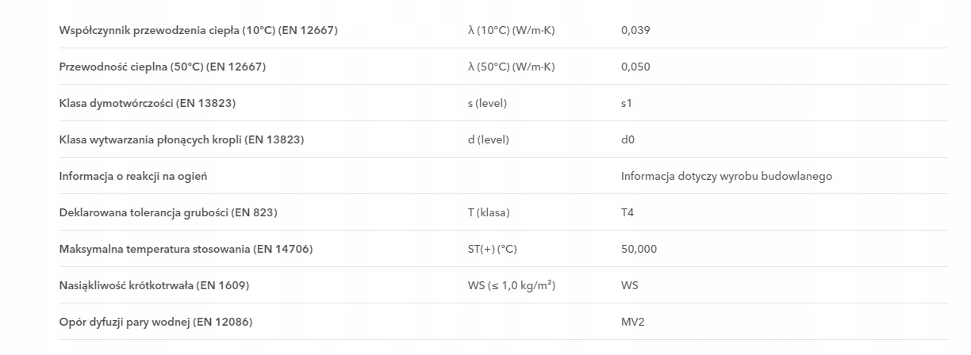Click 'Informacja o reakcji na ogień' label
This screenshot has width=971, height=355.
[x=132, y=176]
